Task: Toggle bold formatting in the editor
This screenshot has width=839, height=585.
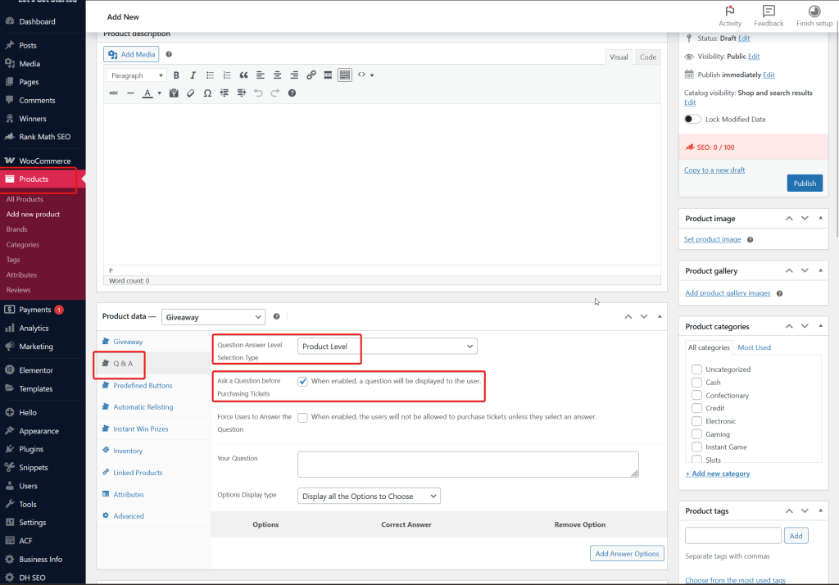Action: tap(176, 75)
